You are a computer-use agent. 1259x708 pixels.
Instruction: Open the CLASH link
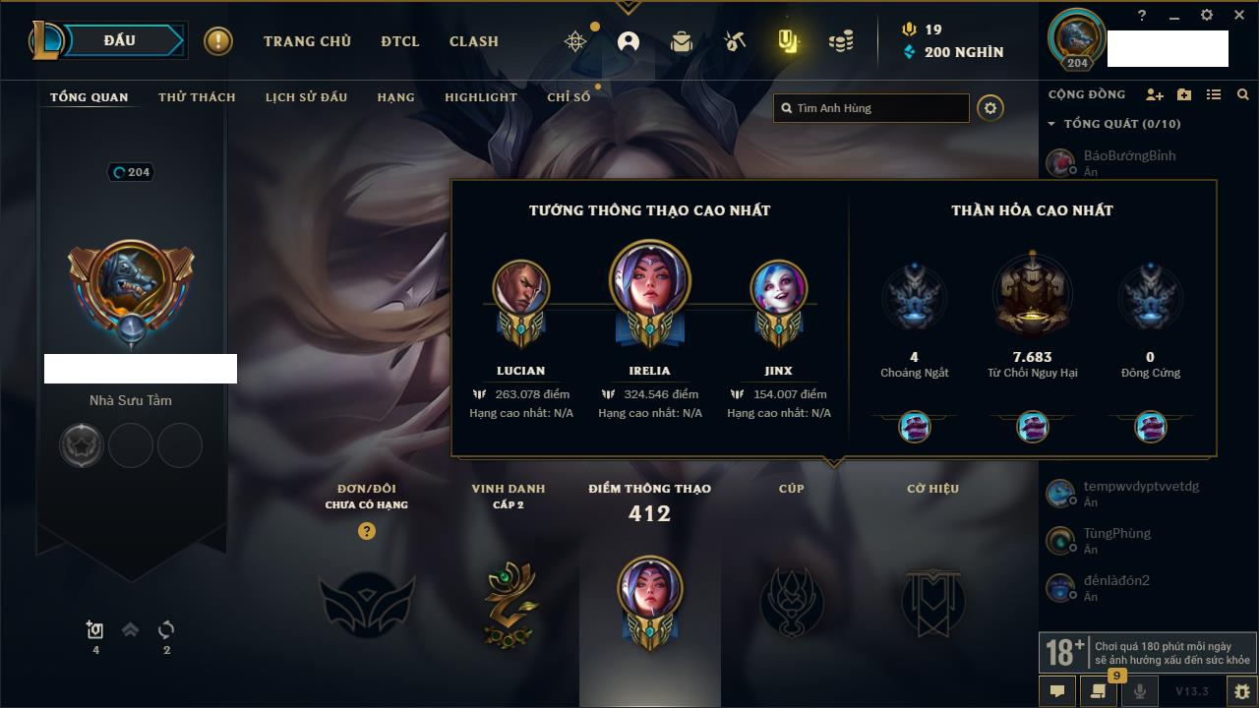tap(474, 41)
